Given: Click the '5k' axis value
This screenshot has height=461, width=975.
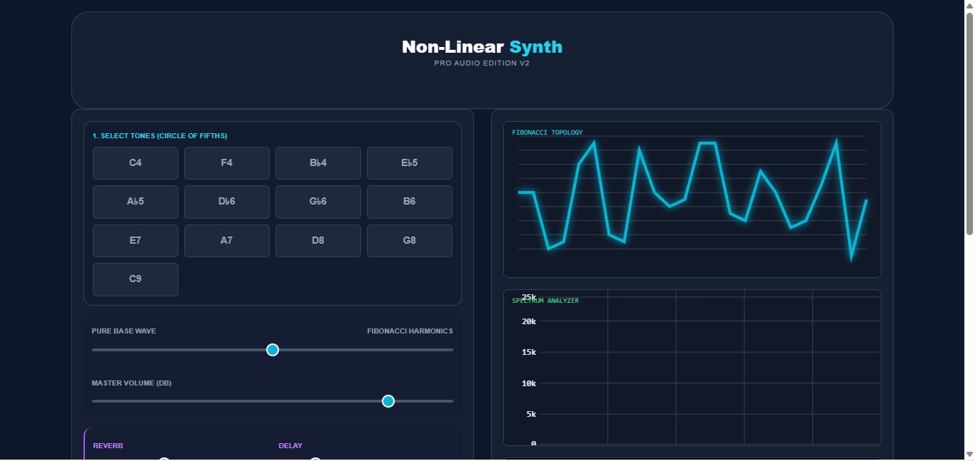Looking at the screenshot, I should [531, 414].
